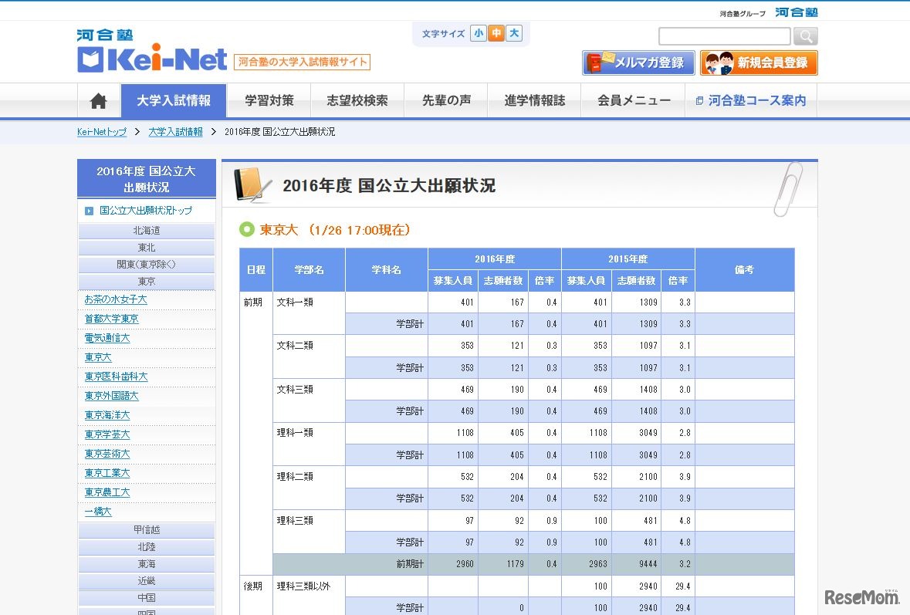Open 河合塾コース案内 with external link icon
Screen dimensions: 910x615
pyautogui.click(x=750, y=100)
